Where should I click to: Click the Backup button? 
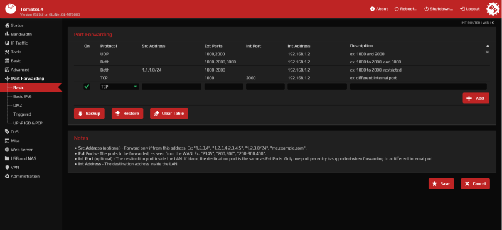tap(89, 114)
